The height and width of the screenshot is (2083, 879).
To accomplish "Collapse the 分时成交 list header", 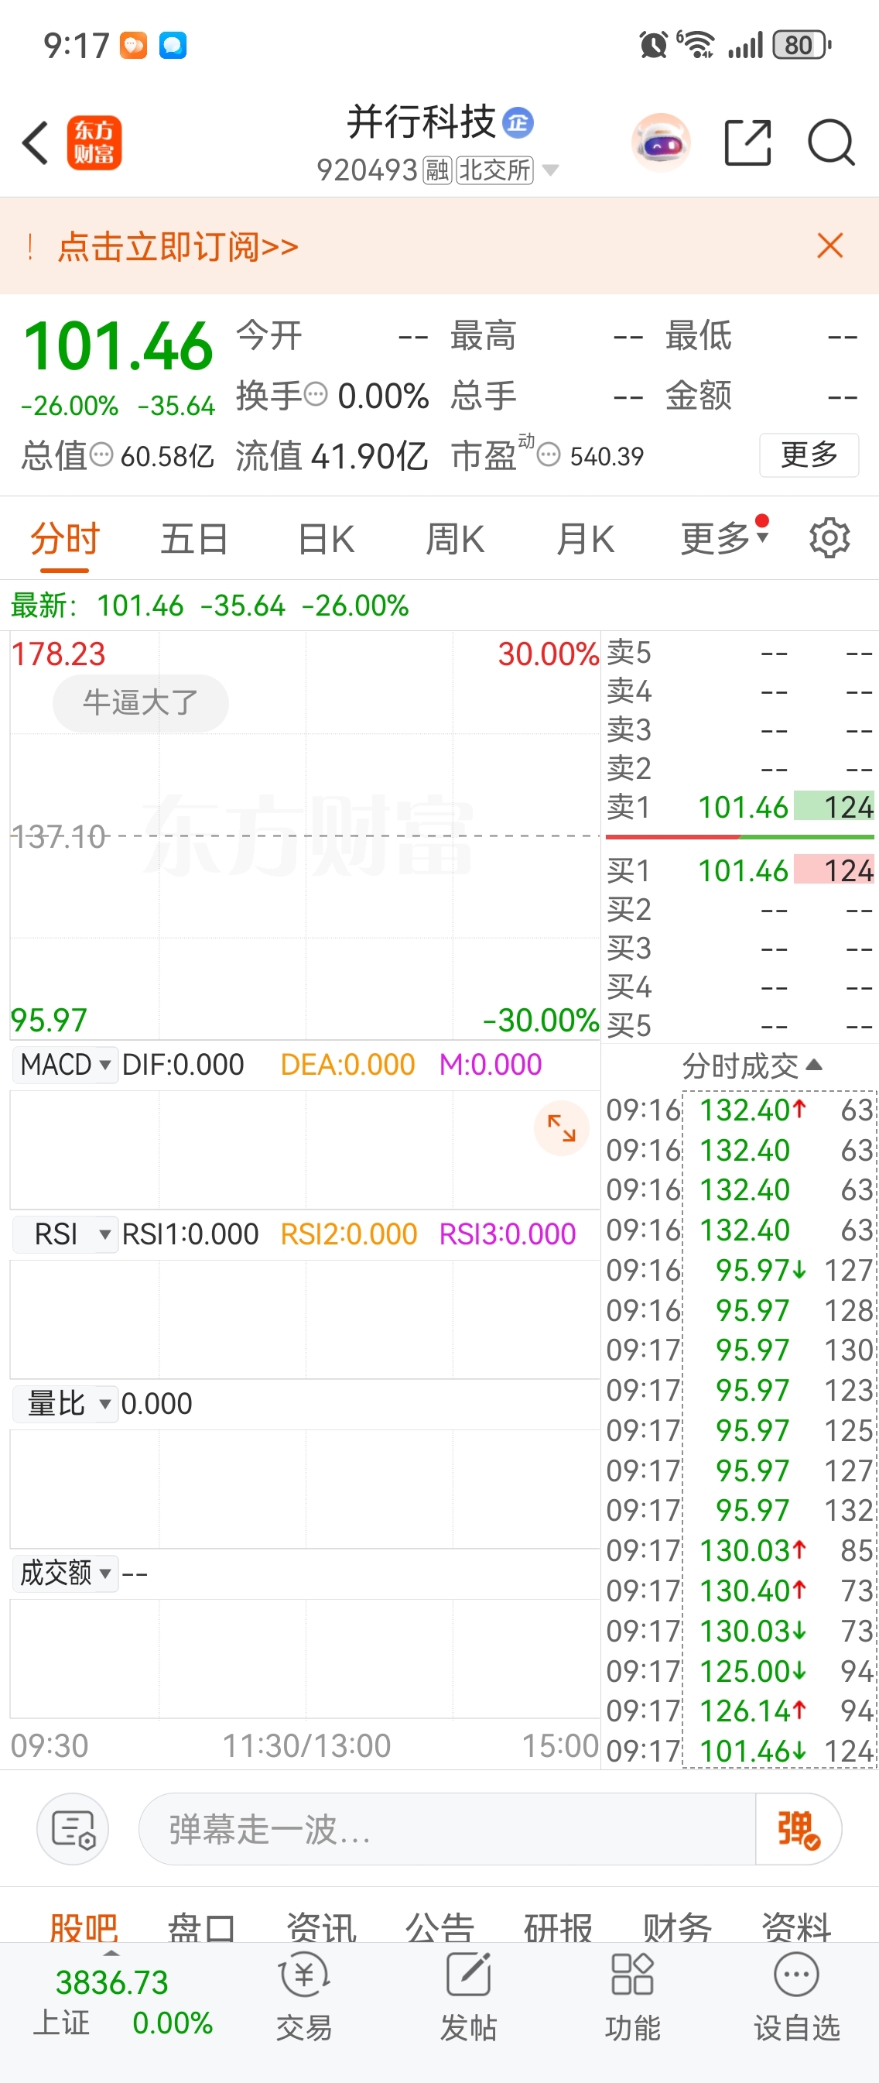I will [x=752, y=1066].
